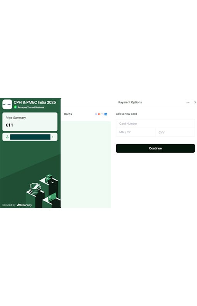This screenshot has width=197, height=306.
Task: Click the redacted contact details bar
Action: (30, 137)
